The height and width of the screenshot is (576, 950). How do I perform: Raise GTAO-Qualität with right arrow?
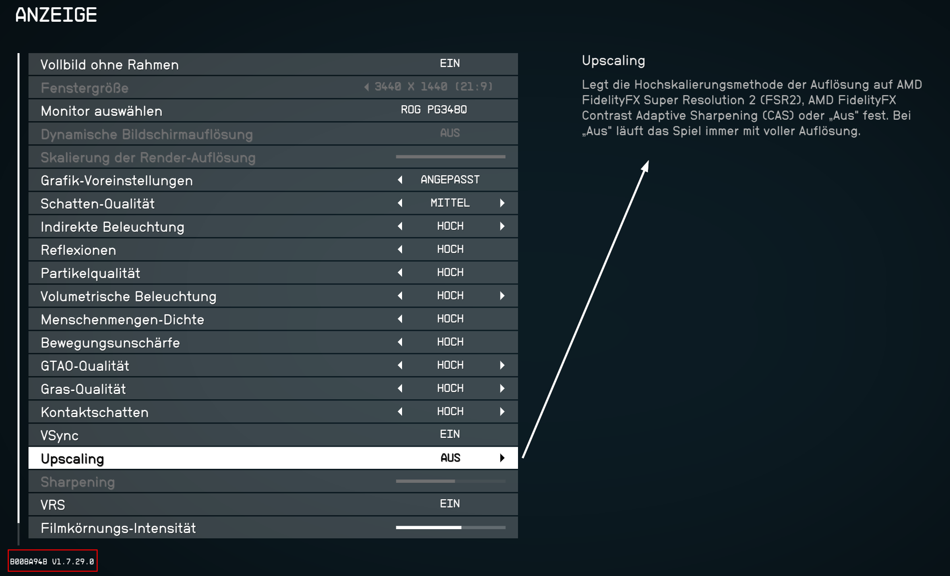click(502, 365)
